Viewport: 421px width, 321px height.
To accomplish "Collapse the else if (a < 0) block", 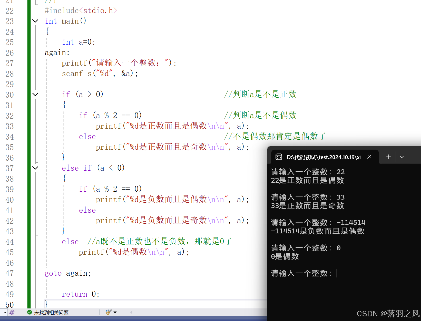I will [35, 168].
